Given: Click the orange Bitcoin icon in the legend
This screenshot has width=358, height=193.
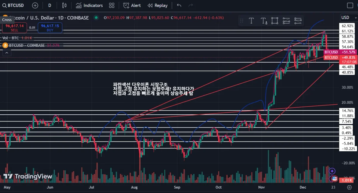Looking at the screenshot, I should 5,45.
